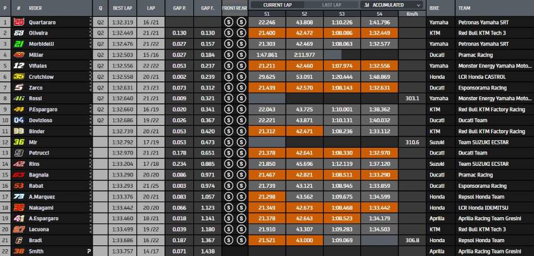Click Zarco's number 5 badge

[18, 88]
